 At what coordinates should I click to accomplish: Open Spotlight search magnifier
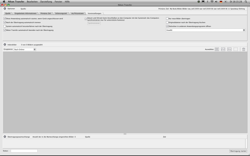(x=246, y=2)
